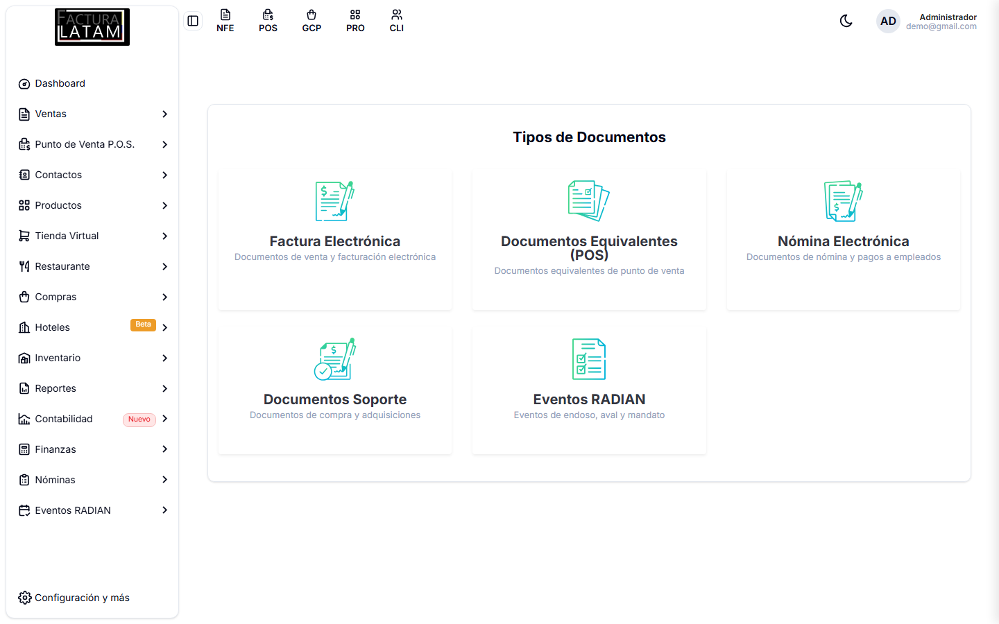Click the Administrador user name
The width and height of the screenshot is (999, 624).
tap(948, 17)
